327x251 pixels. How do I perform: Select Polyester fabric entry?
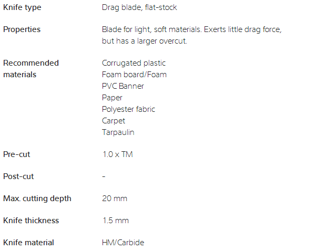tap(128, 109)
